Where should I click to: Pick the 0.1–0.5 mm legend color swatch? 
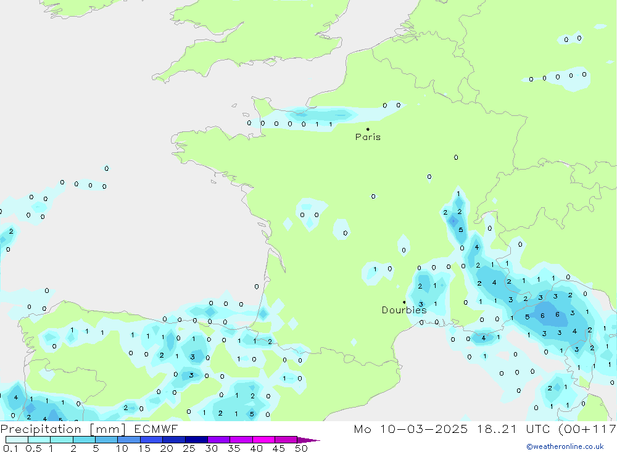[17, 440]
